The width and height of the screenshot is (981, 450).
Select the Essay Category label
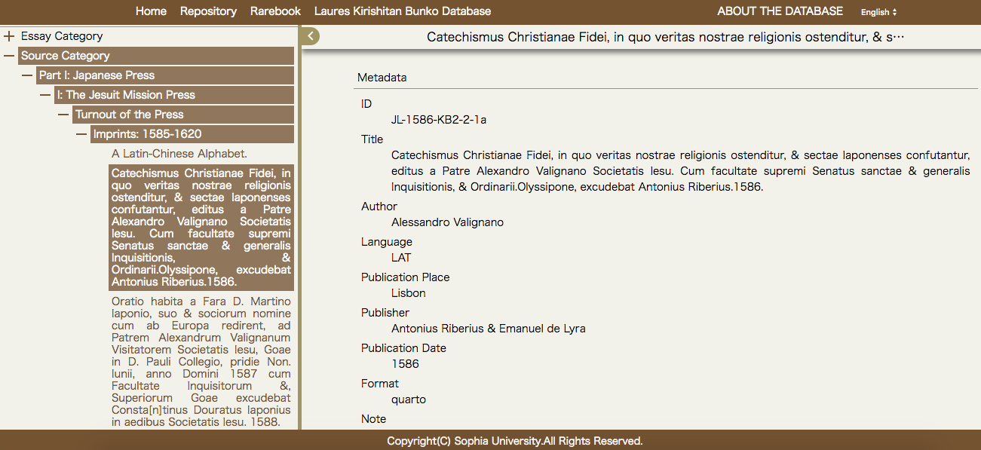(62, 36)
